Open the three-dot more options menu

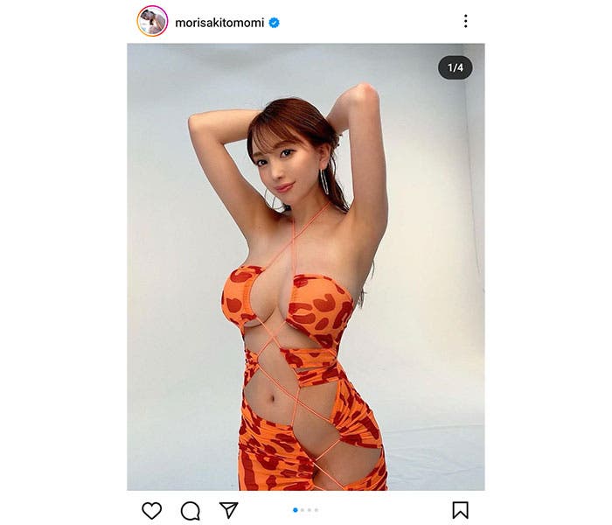pyautogui.click(x=466, y=22)
